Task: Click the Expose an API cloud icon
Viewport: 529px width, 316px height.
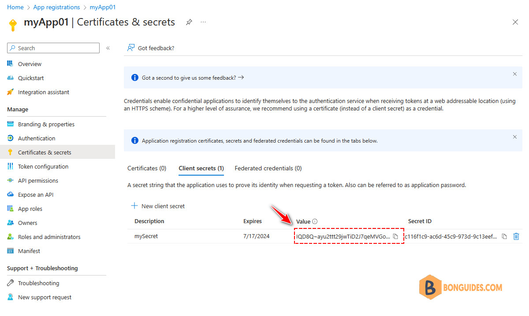Action: click(x=10, y=195)
